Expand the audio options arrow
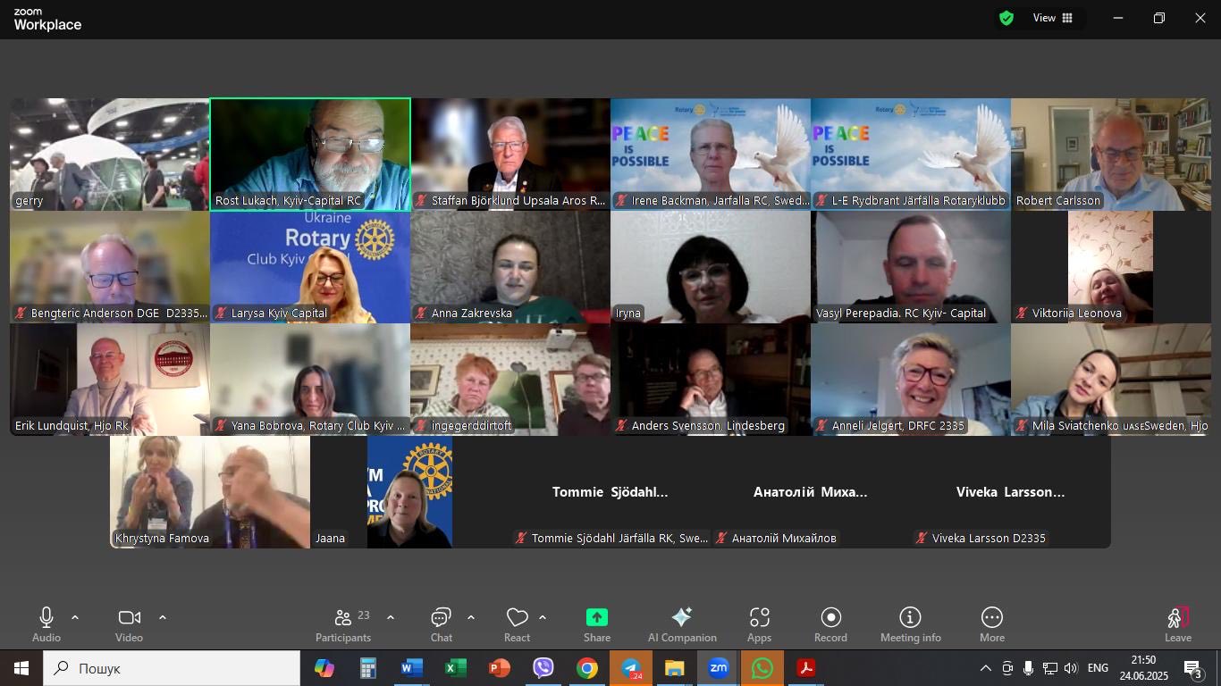Screen dimensions: 1221x686 [x=75, y=617]
